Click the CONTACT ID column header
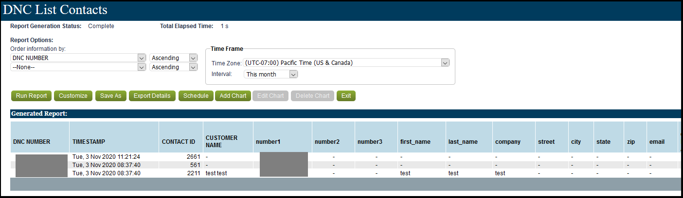This screenshot has height=198, width=683. click(x=178, y=142)
